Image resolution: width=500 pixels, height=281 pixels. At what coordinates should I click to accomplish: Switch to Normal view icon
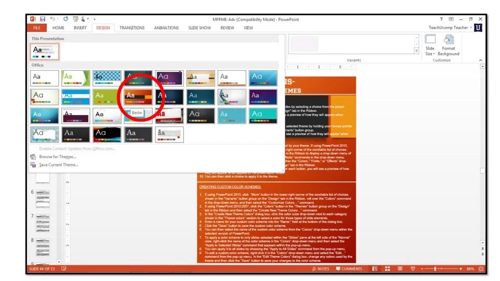tap(375, 268)
